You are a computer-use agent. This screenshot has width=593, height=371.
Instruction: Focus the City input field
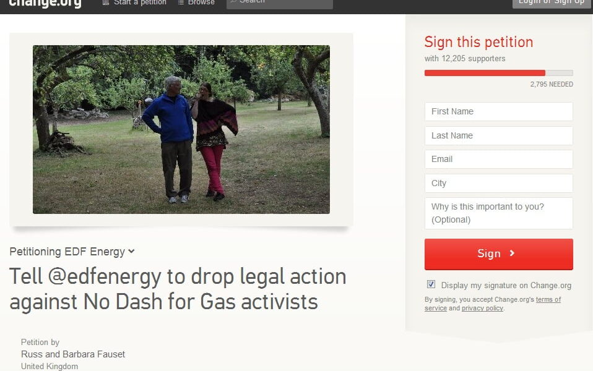498,183
